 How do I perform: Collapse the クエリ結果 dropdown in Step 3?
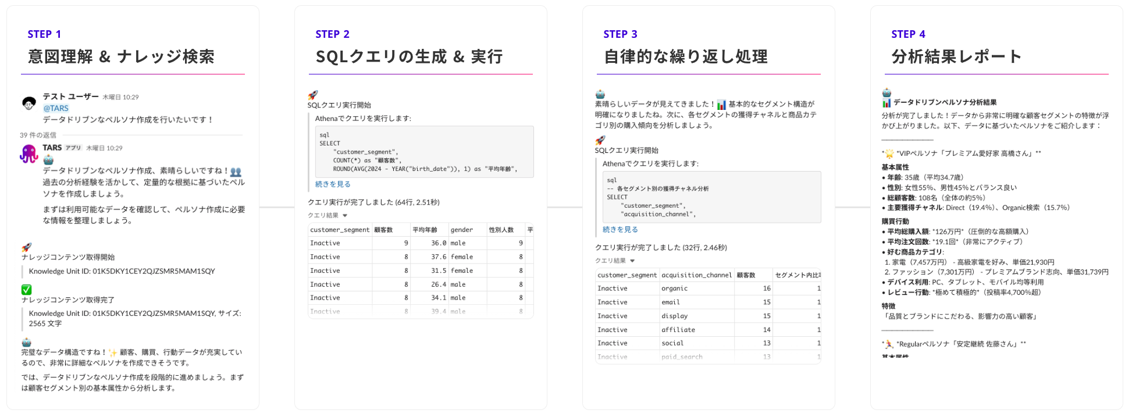632,261
